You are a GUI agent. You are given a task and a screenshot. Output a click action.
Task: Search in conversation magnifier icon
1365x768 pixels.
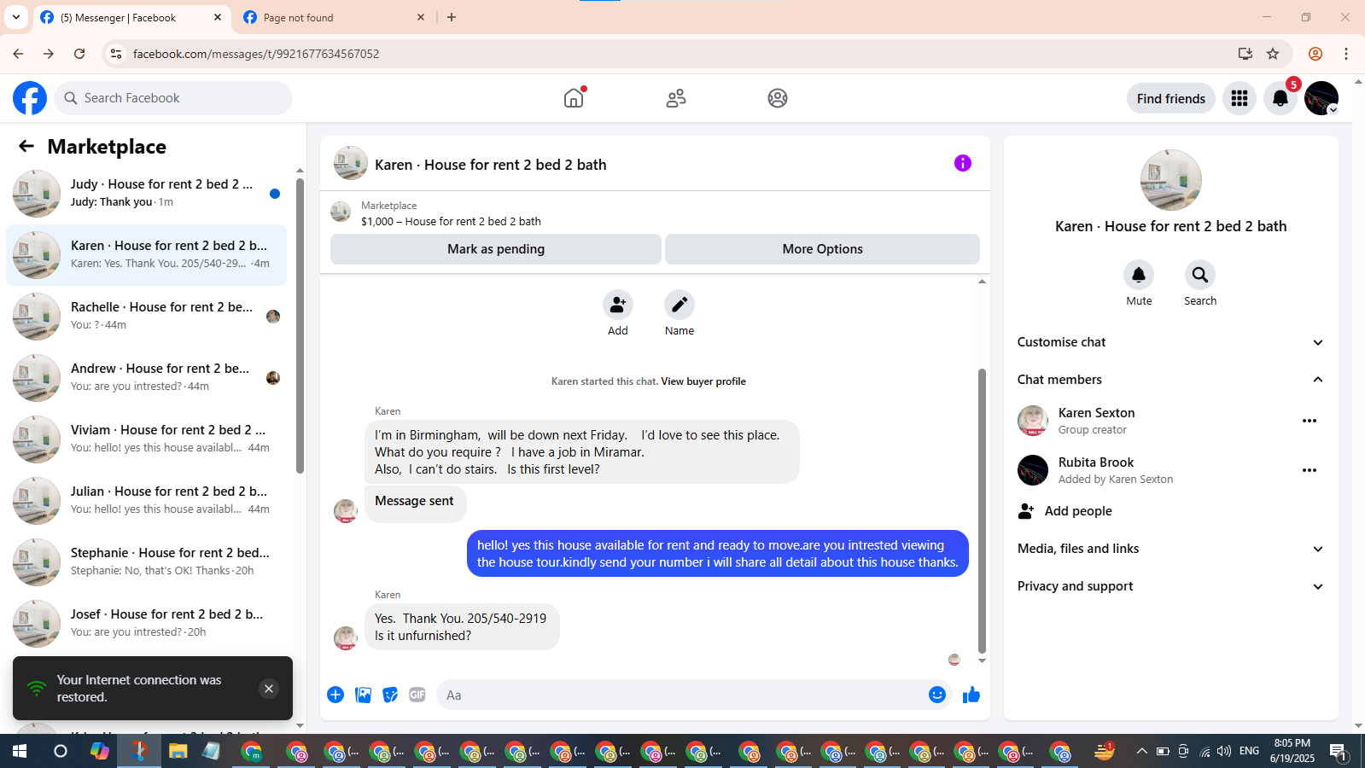coord(1200,275)
